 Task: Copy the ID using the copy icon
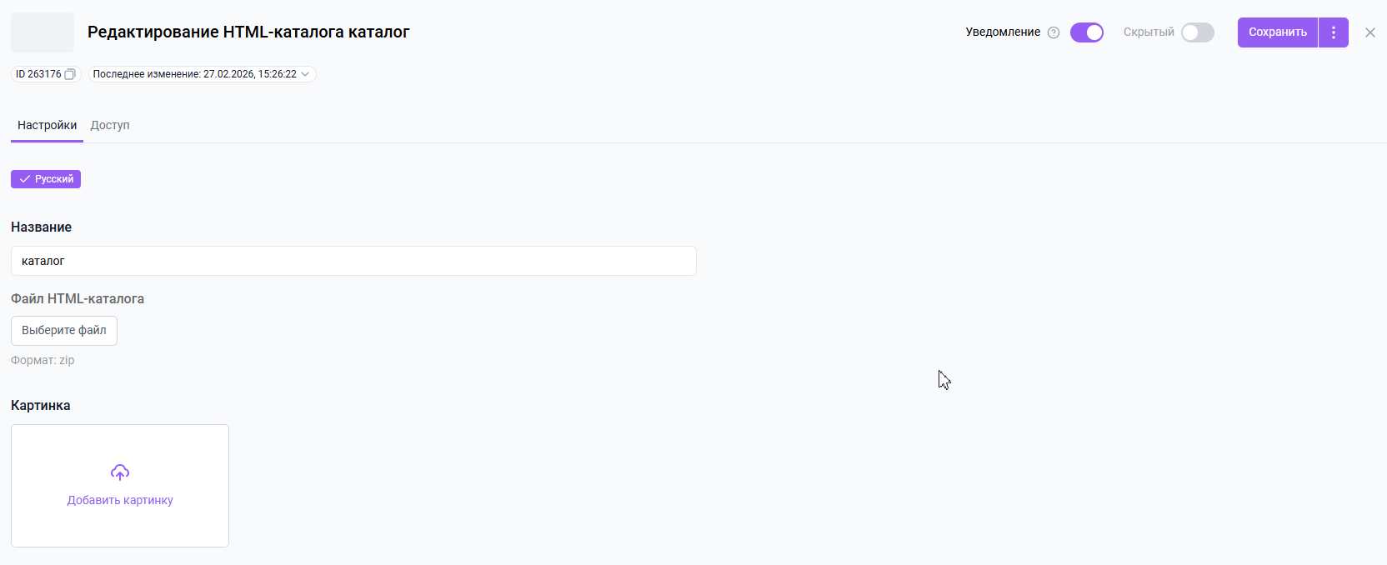70,74
